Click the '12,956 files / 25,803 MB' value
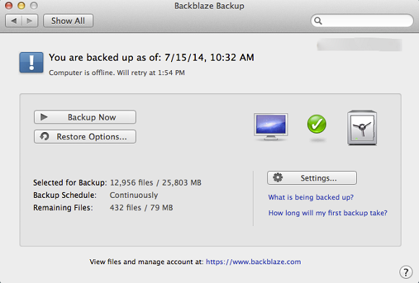This screenshot has width=419, height=283. tap(155, 183)
